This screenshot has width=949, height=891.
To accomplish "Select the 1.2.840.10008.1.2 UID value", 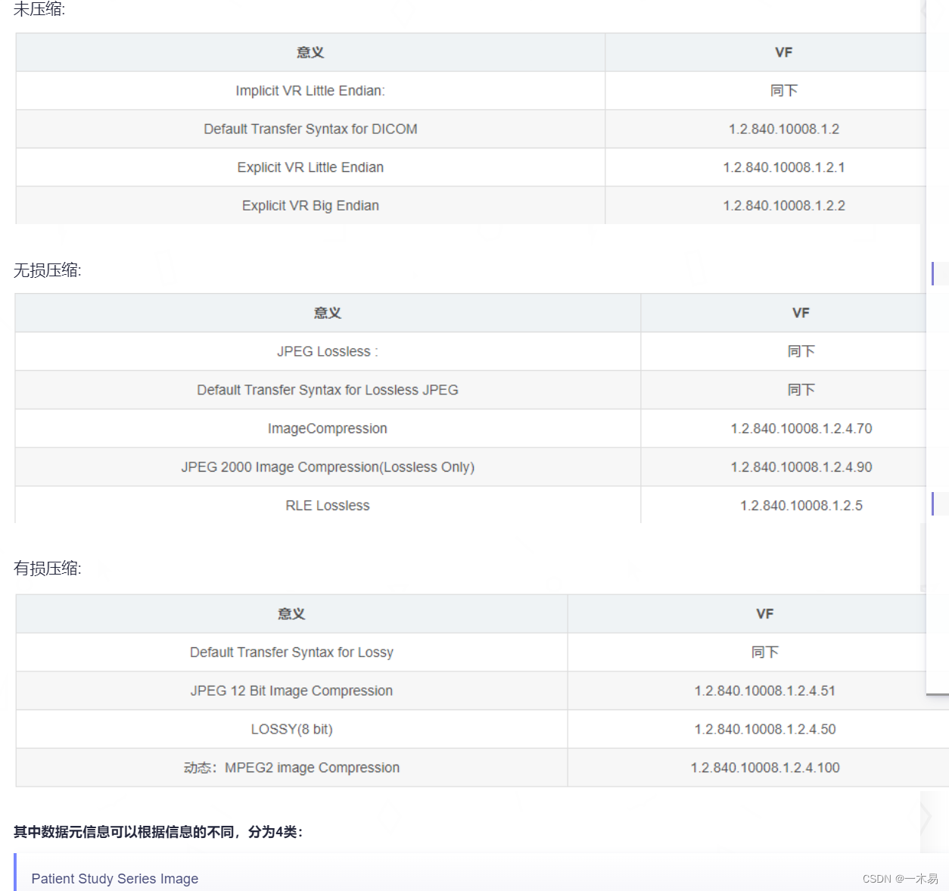I will 783,129.
